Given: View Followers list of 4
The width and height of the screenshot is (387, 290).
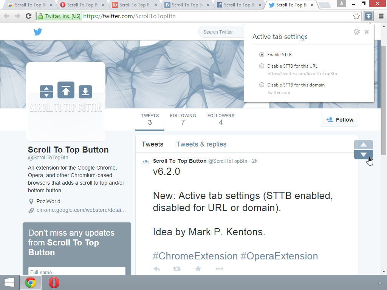Looking at the screenshot, I should point(221,120).
